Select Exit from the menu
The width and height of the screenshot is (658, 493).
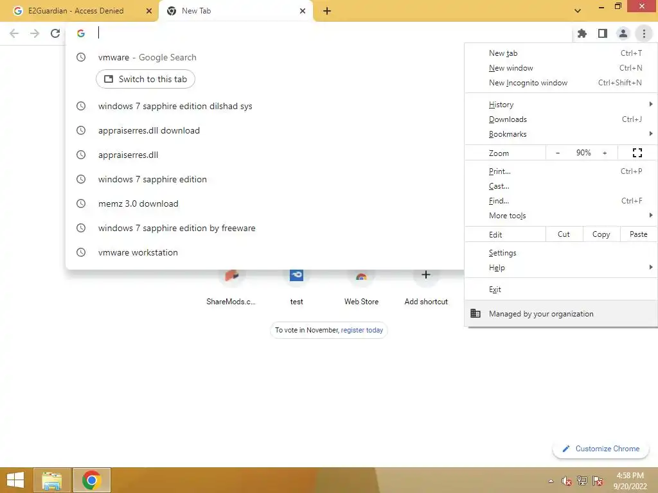561,290
